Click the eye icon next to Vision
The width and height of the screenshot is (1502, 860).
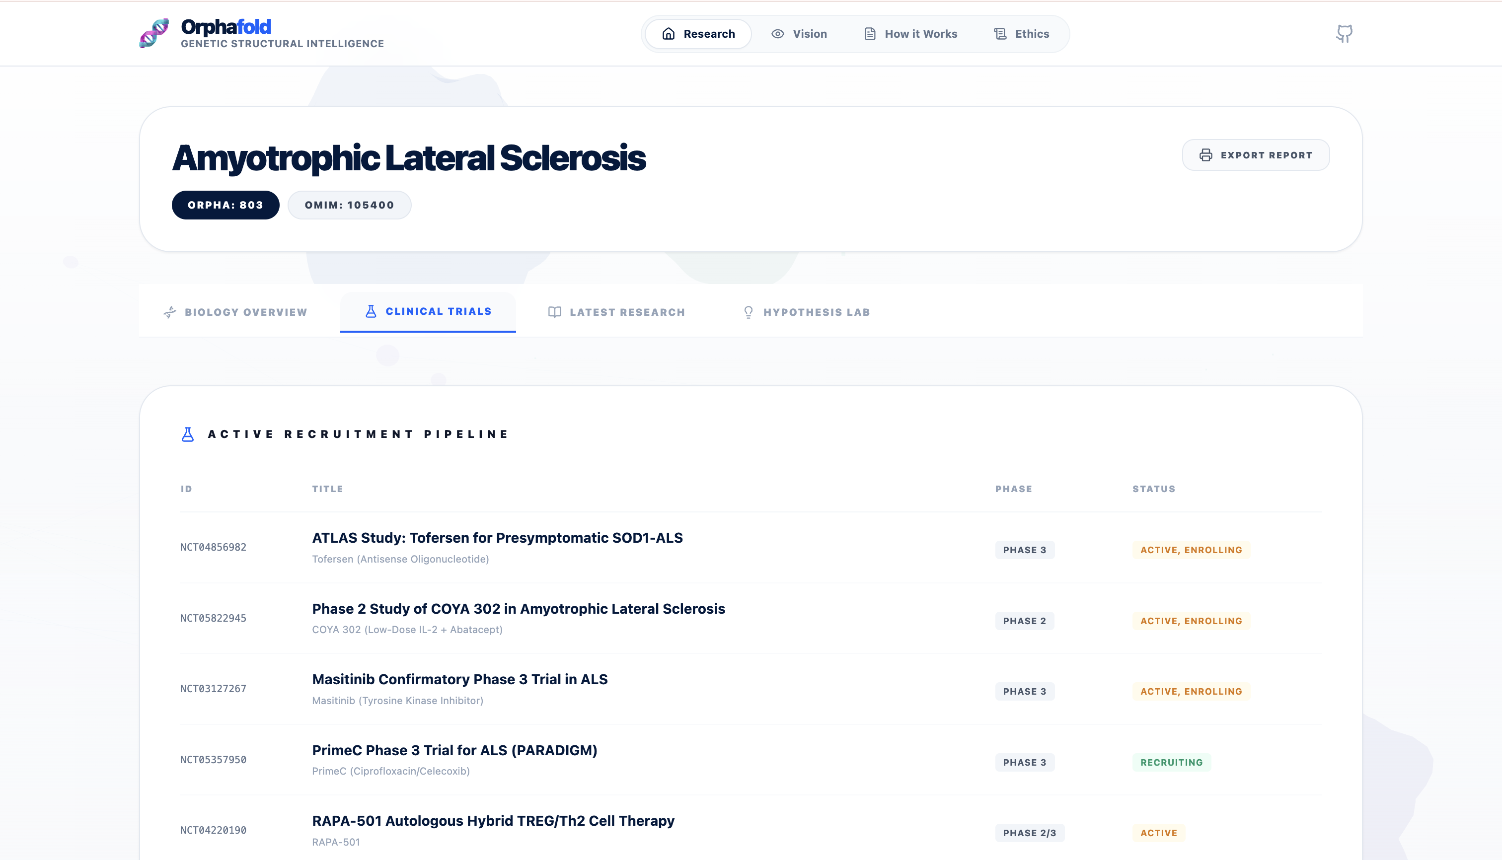pyautogui.click(x=778, y=34)
